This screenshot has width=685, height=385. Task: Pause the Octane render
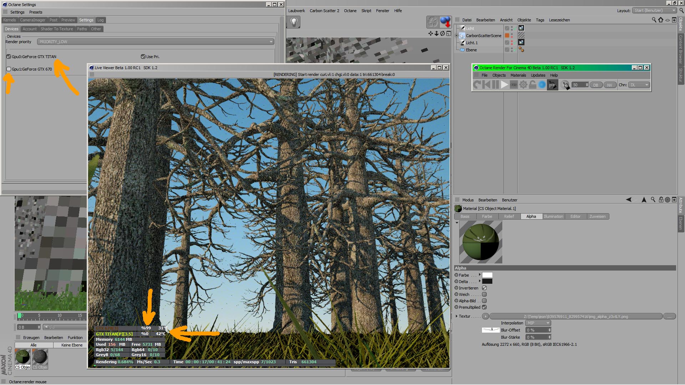coord(495,85)
